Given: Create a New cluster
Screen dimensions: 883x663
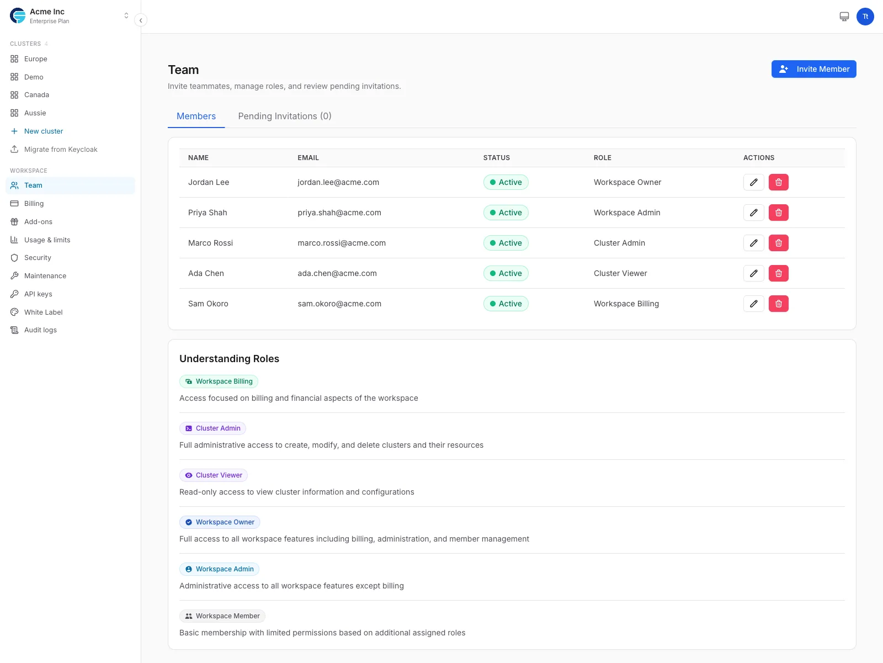Looking at the screenshot, I should [70, 131].
